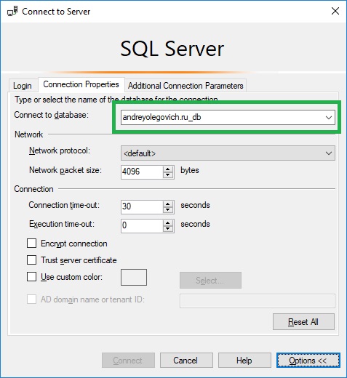Viewport: 347px width, 378px height.
Task: Increase Network packet size with up arrow
Action: point(168,169)
